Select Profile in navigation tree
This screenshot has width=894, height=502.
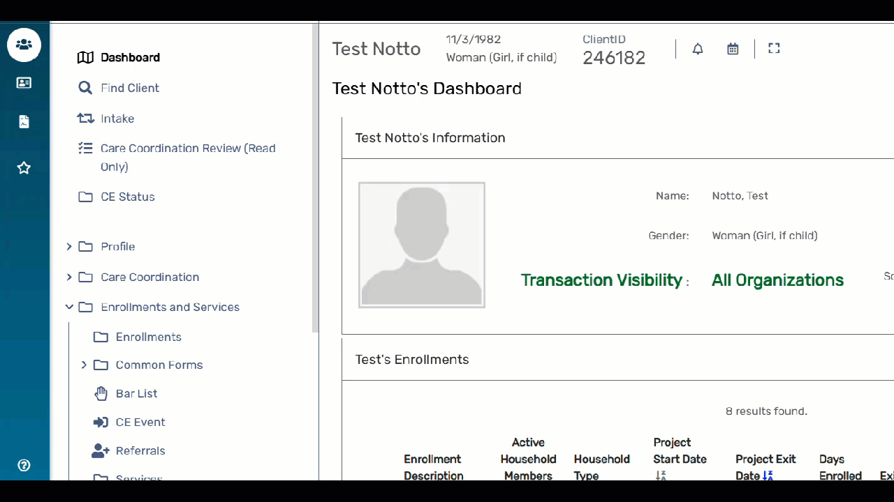pos(118,246)
